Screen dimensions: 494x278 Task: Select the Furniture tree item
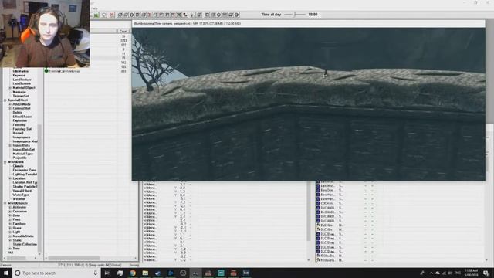pos(19,223)
